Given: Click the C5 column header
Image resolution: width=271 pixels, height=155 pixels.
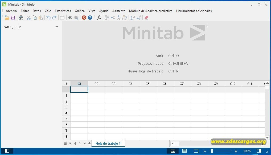Looking at the screenshot, I should [x=147, y=84].
